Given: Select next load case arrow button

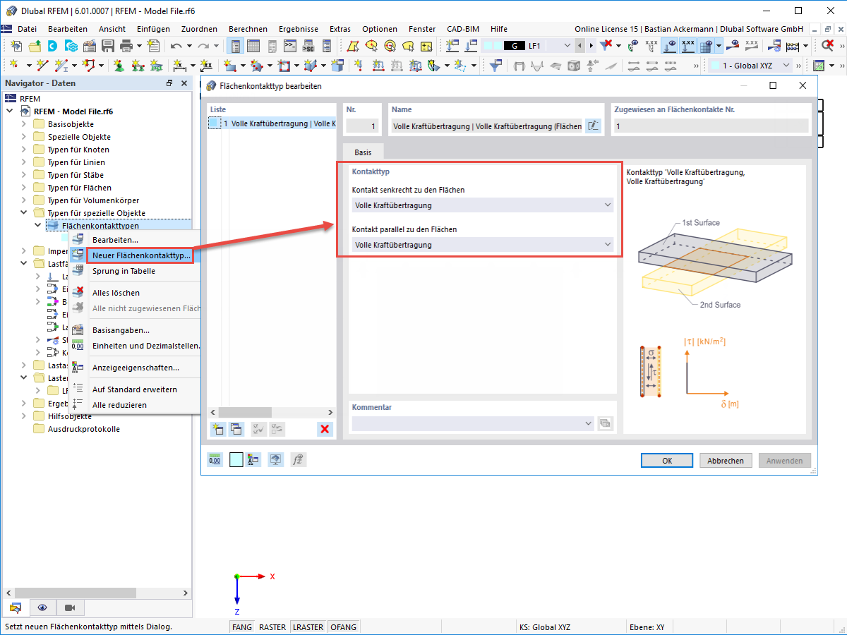Looking at the screenshot, I should (590, 46).
